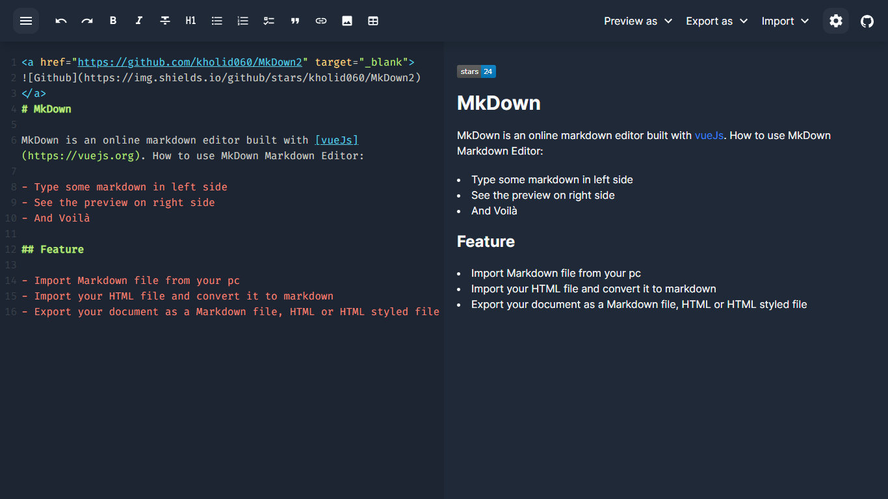Image resolution: width=888 pixels, height=499 pixels.
Task: Click preview bullet 'Export your document as a Markdown file'
Action: [639, 304]
